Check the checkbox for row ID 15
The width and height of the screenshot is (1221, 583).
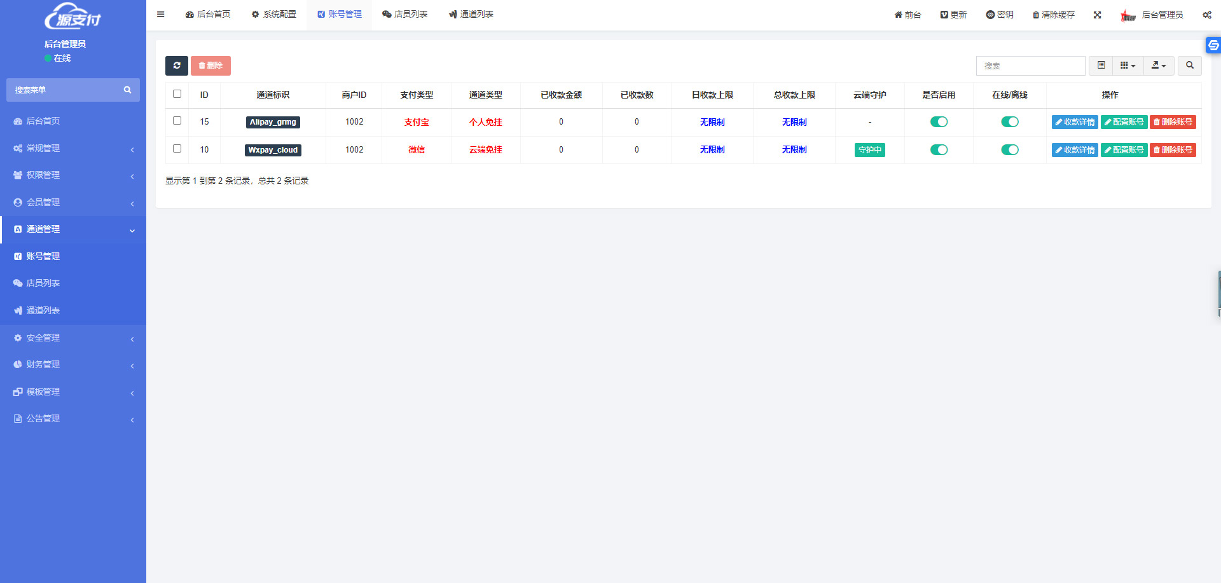click(x=177, y=121)
